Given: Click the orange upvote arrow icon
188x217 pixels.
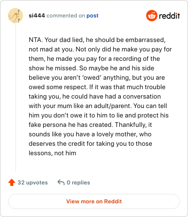Looking at the screenshot, I should point(12,183).
